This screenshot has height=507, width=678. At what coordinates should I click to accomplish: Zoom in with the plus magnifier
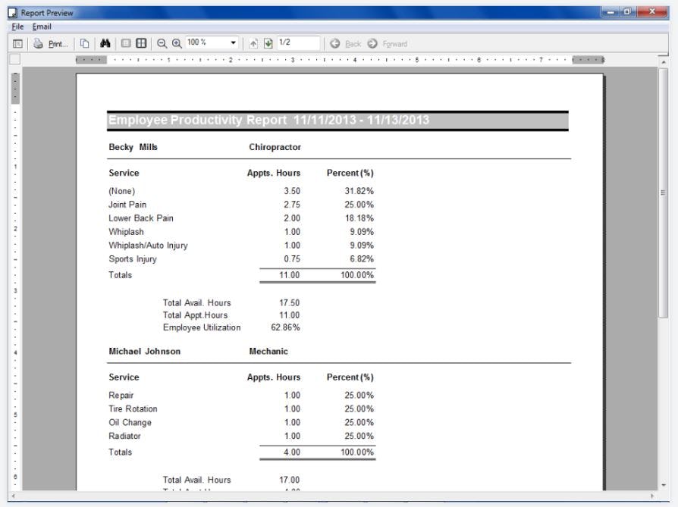(x=177, y=44)
